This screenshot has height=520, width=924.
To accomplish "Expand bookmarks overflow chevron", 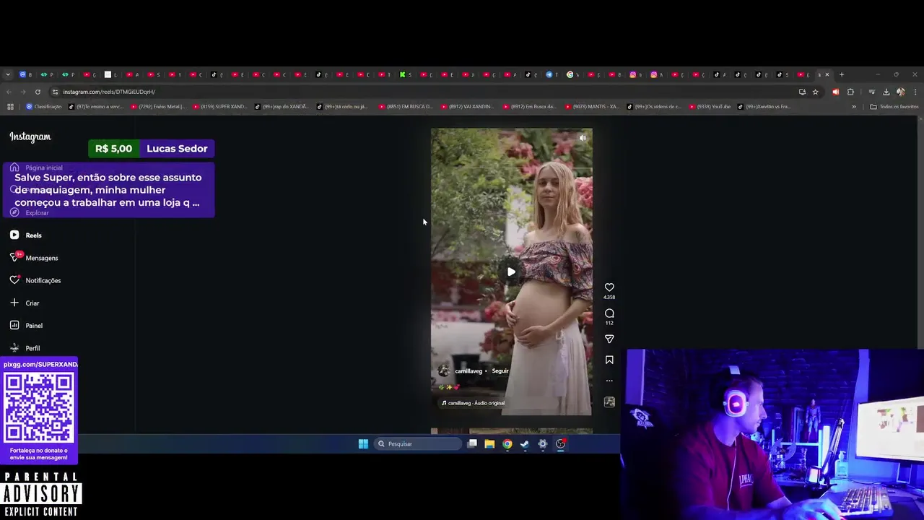I will coord(854,107).
